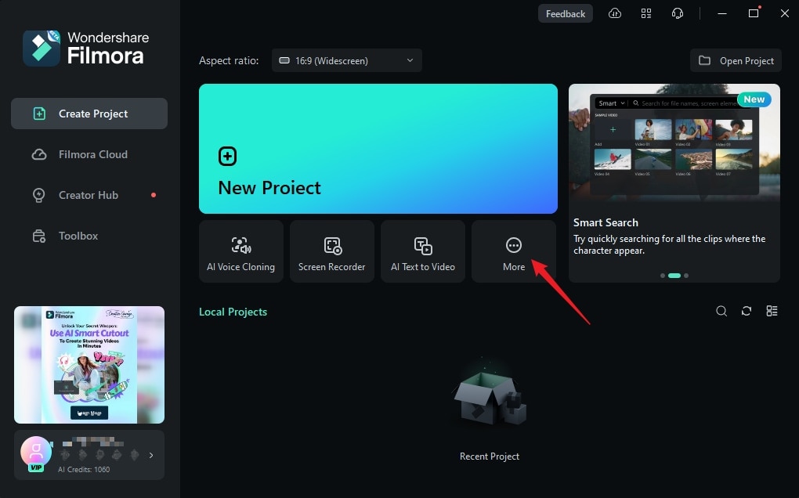Expand the account panel chevron arrow
799x498 pixels.
[x=151, y=455]
